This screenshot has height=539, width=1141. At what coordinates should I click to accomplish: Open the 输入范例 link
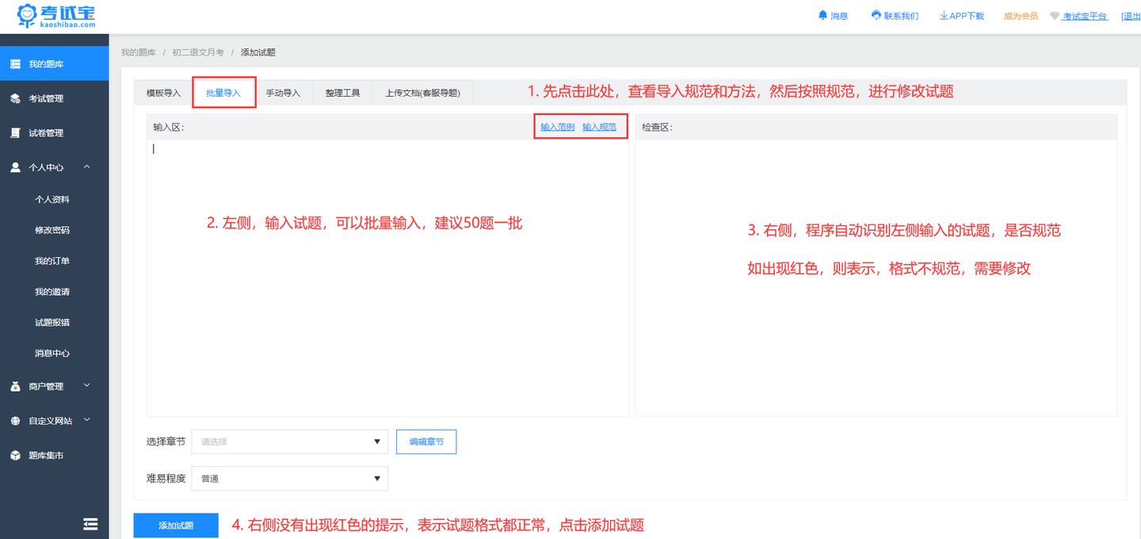tap(556, 125)
